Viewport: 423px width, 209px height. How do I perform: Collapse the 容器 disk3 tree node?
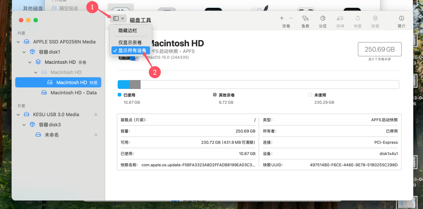point(24,125)
